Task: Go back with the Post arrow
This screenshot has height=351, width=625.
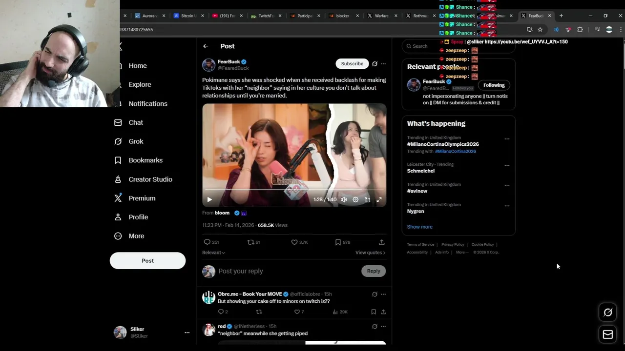Action: click(206, 46)
